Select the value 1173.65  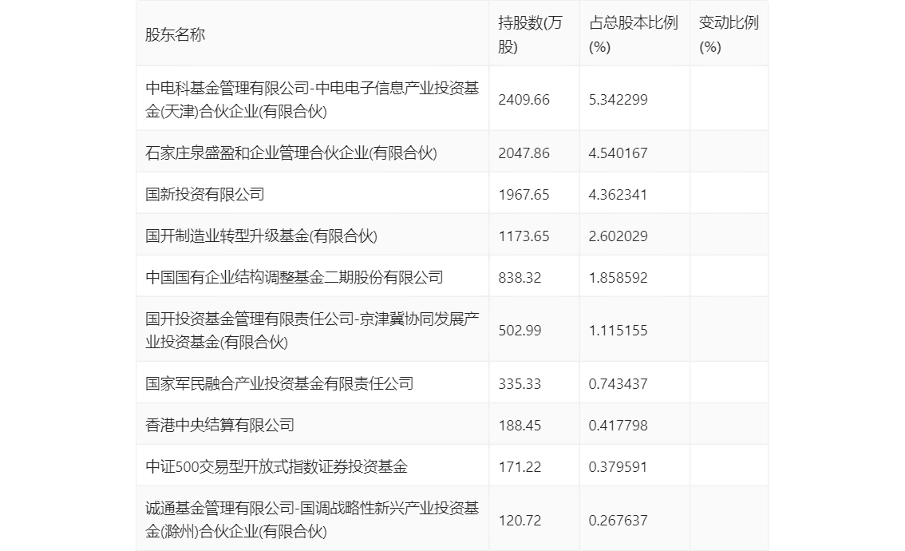(524, 236)
